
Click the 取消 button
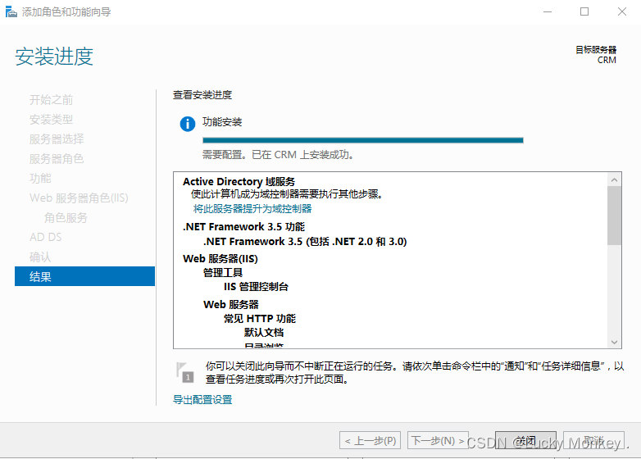593,441
